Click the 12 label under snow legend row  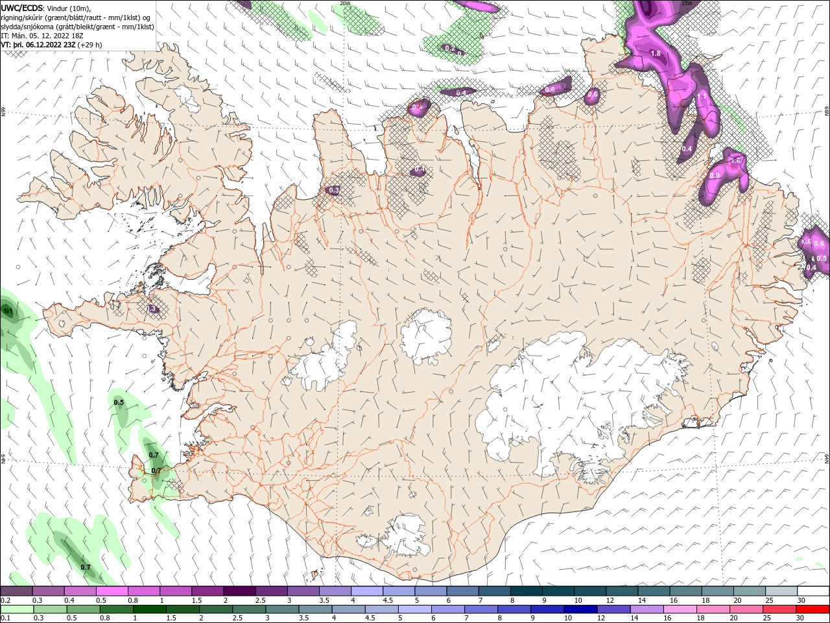[610, 600]
